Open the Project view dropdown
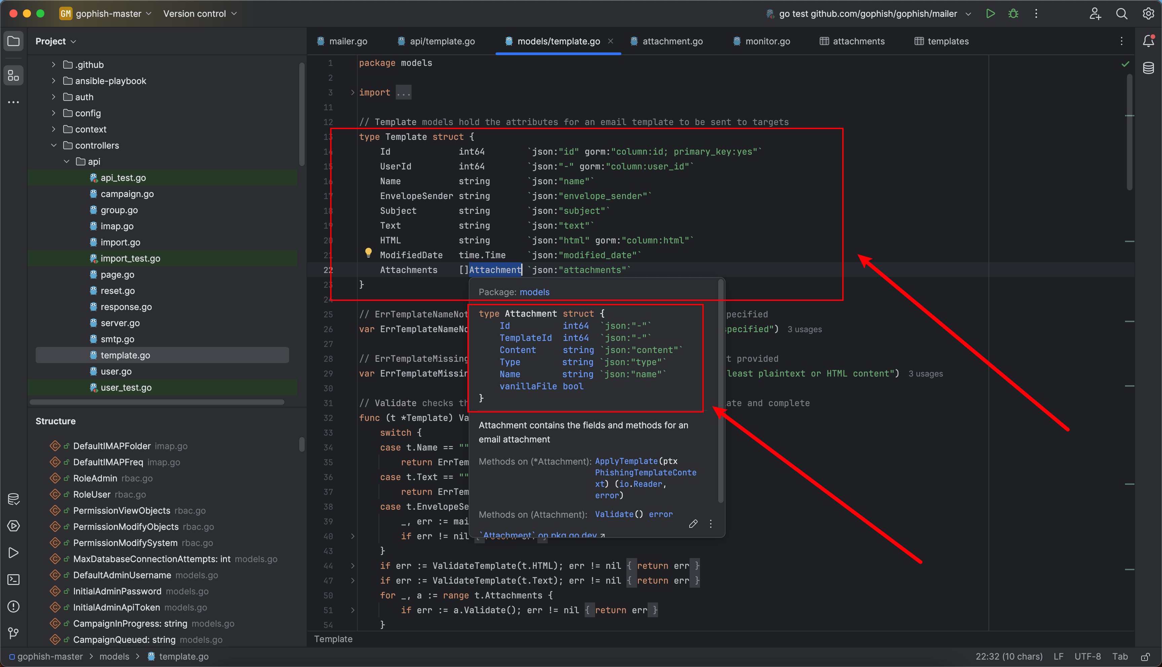 [56, 41]
